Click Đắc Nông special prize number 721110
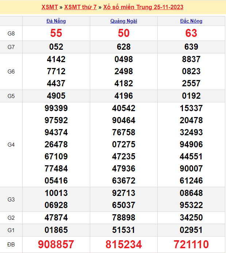 [191, 244]
